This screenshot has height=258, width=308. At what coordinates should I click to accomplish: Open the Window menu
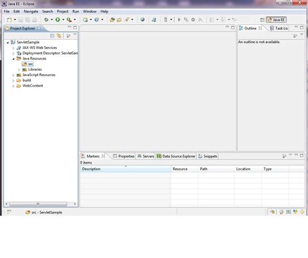click(x=90, y=12)
